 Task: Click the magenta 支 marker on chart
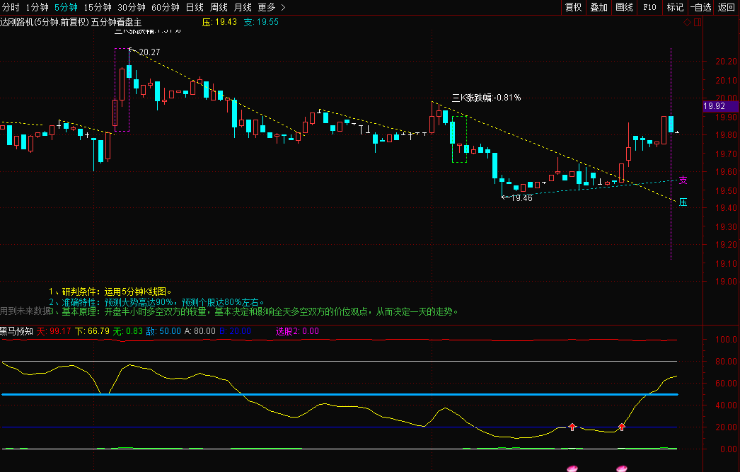pos(683,180)
